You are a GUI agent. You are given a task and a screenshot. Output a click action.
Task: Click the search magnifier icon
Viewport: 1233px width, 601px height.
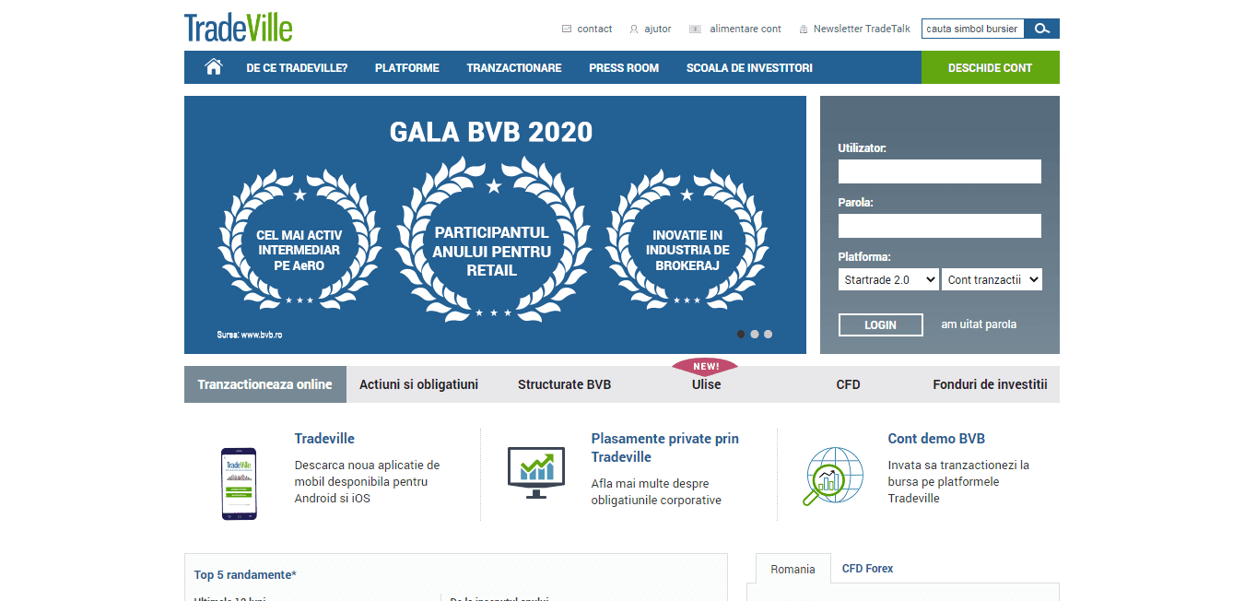[x=1041, y=29]
